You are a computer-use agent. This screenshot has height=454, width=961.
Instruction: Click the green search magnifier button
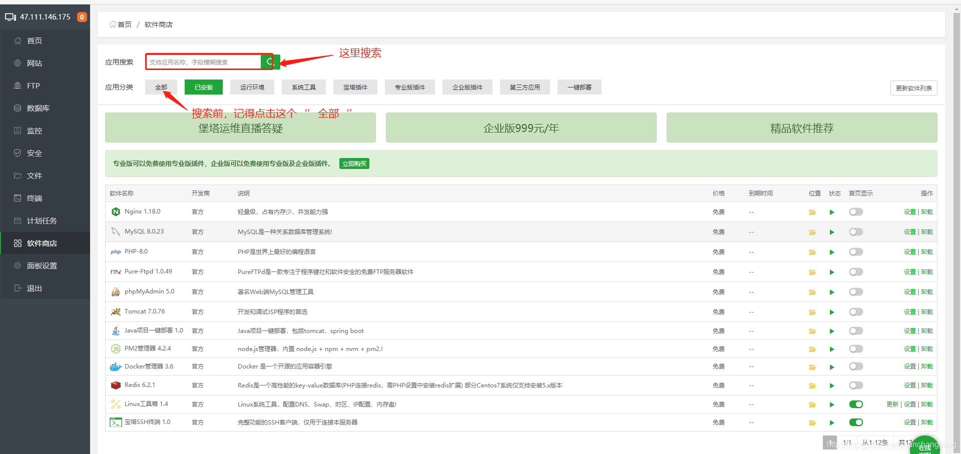tap(270, 62)
